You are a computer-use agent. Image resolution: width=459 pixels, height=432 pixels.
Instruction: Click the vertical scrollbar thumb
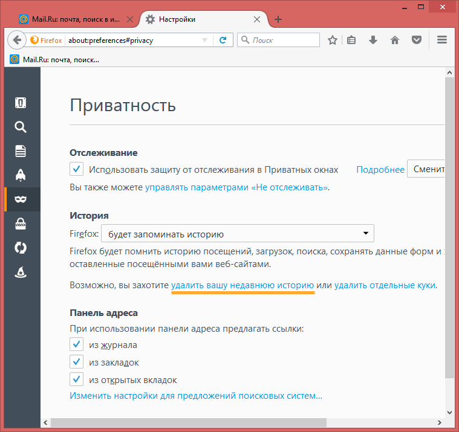coord(450,228)
